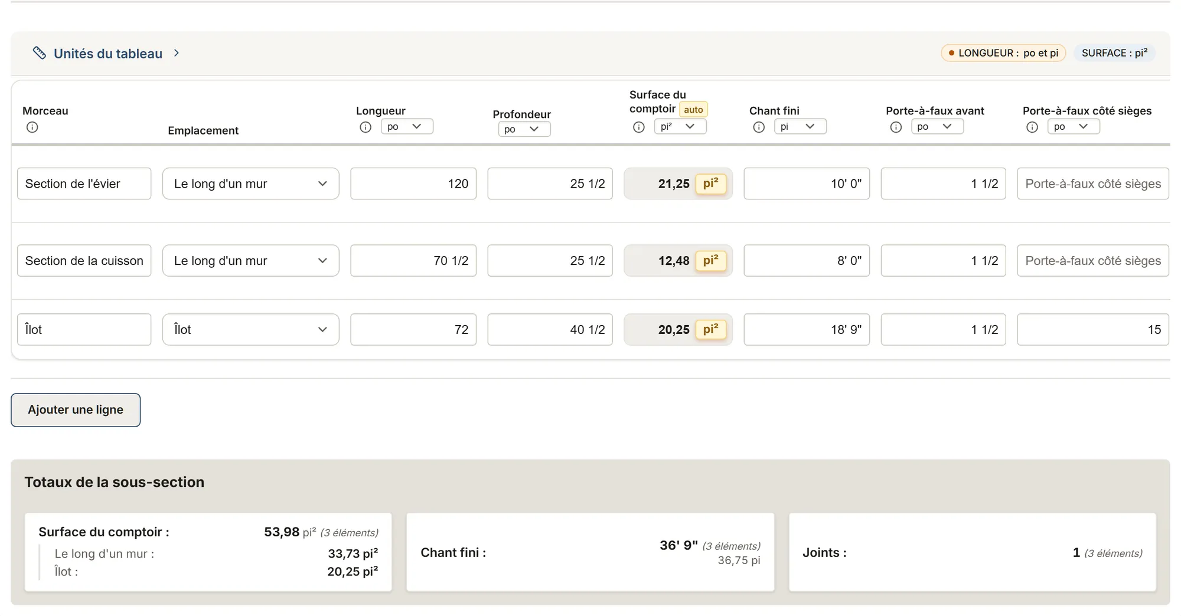This screenshot has height=616, width=1181.
Task: Click the total surface value 53,98 pi²
Action: pos(290,532)
